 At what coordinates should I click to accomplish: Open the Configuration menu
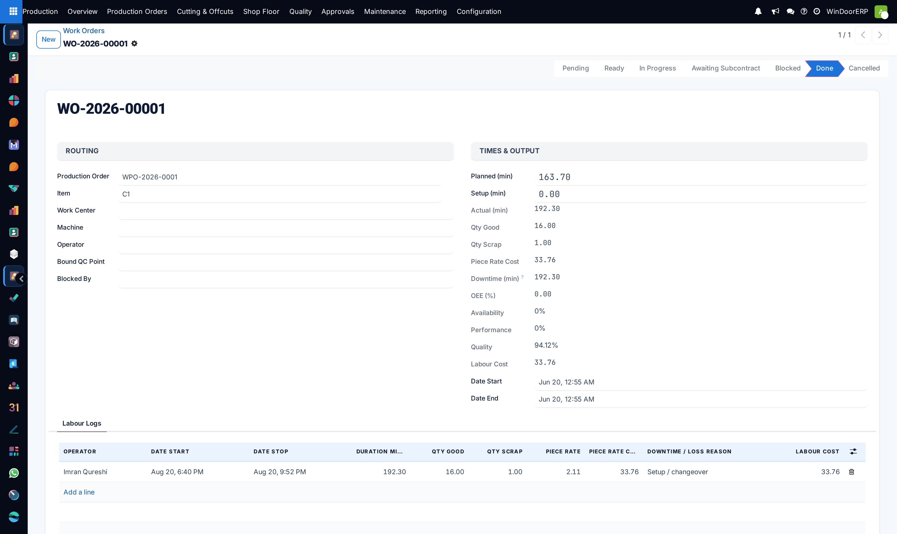[479, 11]
